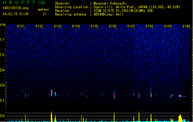This screenshot has width=193, height=122.
Task: Click time marker 0134
Action: coord(76,26)
